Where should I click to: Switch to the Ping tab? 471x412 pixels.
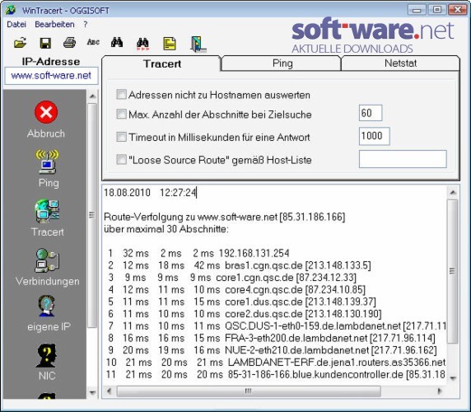pos(282,63)
